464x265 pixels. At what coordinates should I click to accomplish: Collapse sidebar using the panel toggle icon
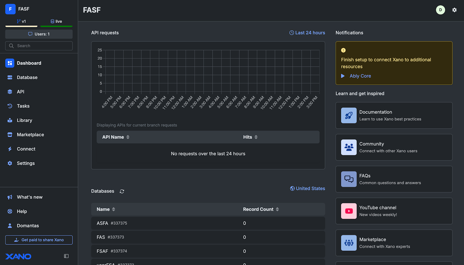(x=66, y=256)
